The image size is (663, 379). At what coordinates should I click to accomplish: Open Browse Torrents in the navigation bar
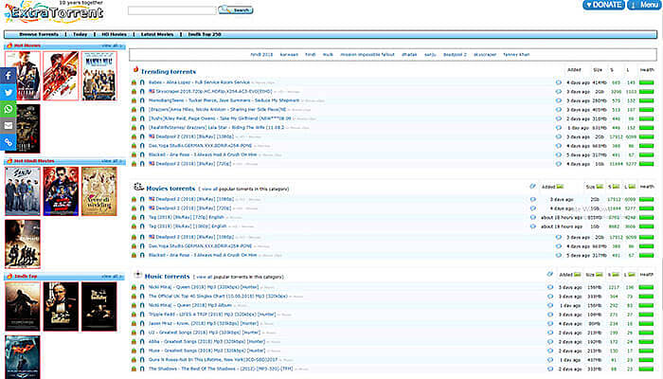point(39,34)
